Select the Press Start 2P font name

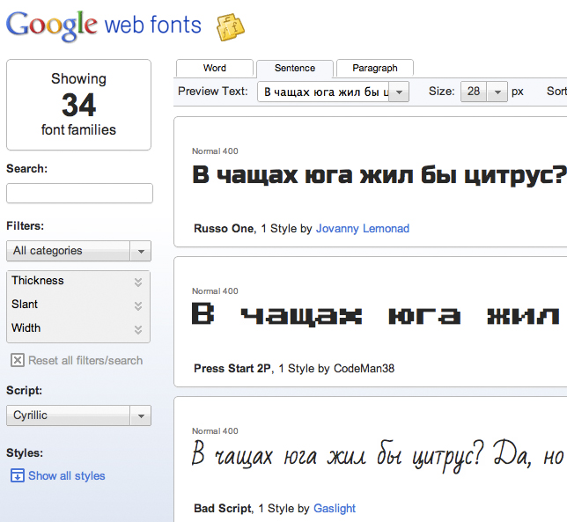pos(232,368)
